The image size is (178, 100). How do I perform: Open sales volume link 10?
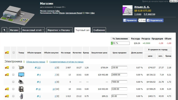pyautogui.click(x=39, y=89)
